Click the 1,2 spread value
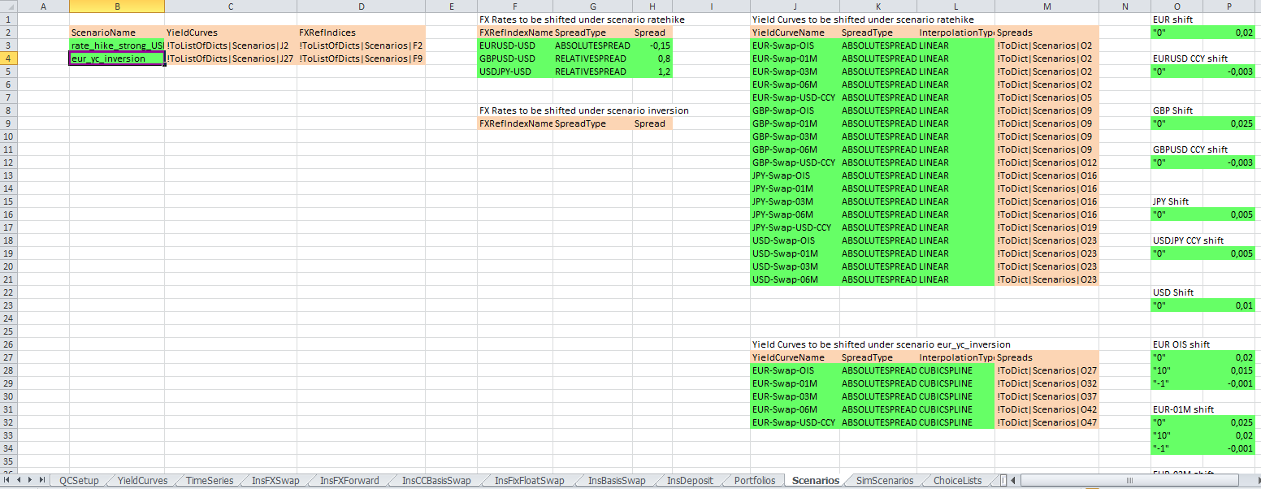Screen dimensions: 1261x489 click(652, 71)
